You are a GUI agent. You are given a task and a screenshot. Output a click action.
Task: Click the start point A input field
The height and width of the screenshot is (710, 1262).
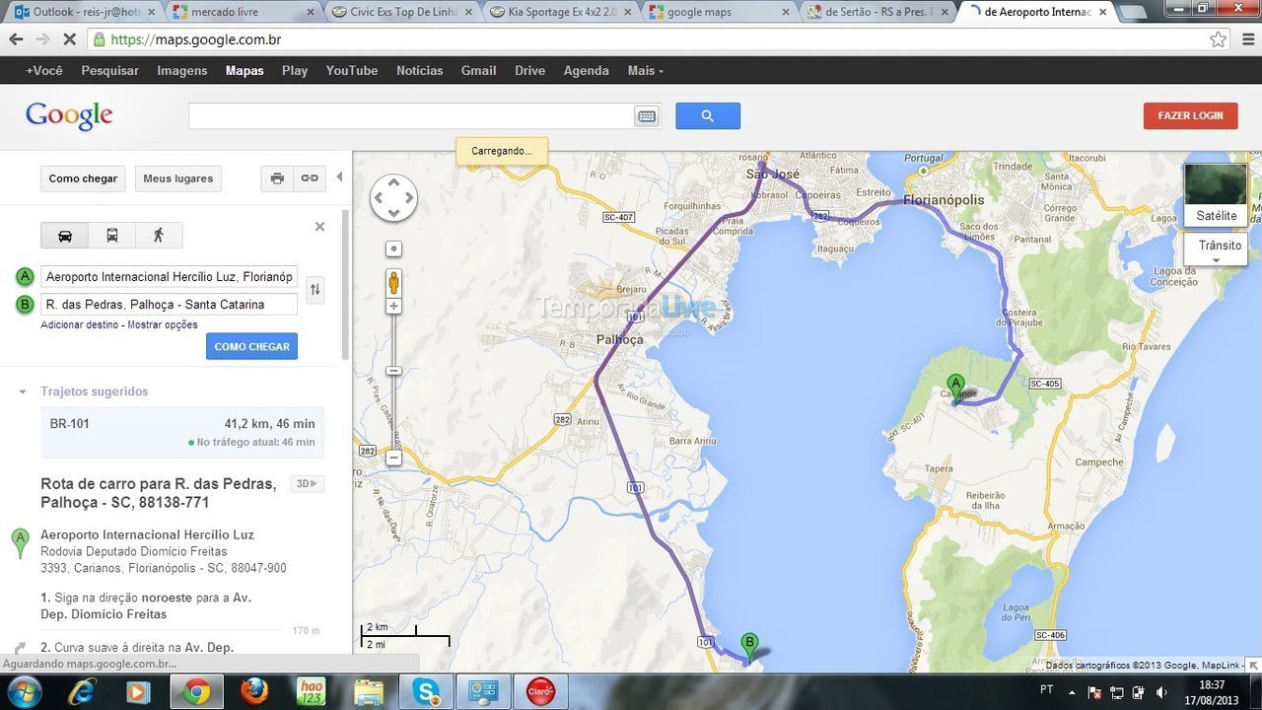pyautogui.click(x=169, y=277)
